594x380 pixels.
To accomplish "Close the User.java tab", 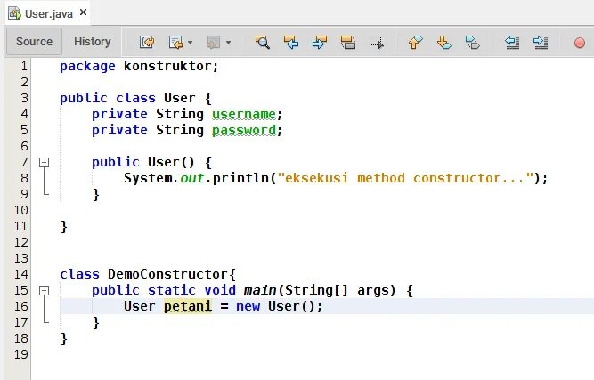I will pos(84,12).
